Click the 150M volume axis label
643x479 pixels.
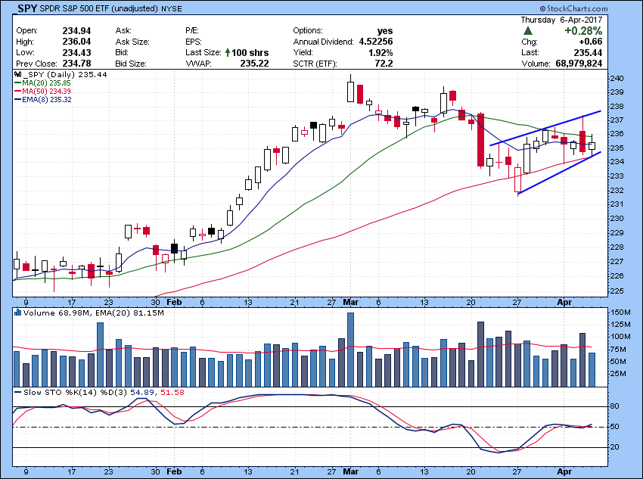pyautogui.click(x=620, y=313)
